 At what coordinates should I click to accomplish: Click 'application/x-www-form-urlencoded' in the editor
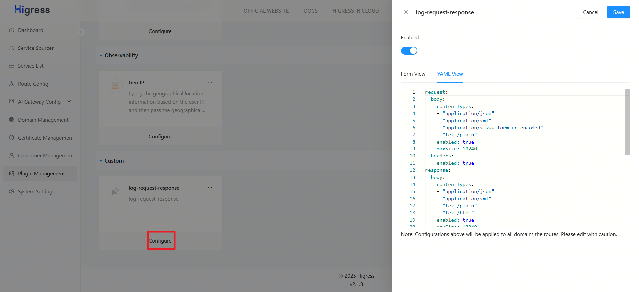click(x=493, y=128)
